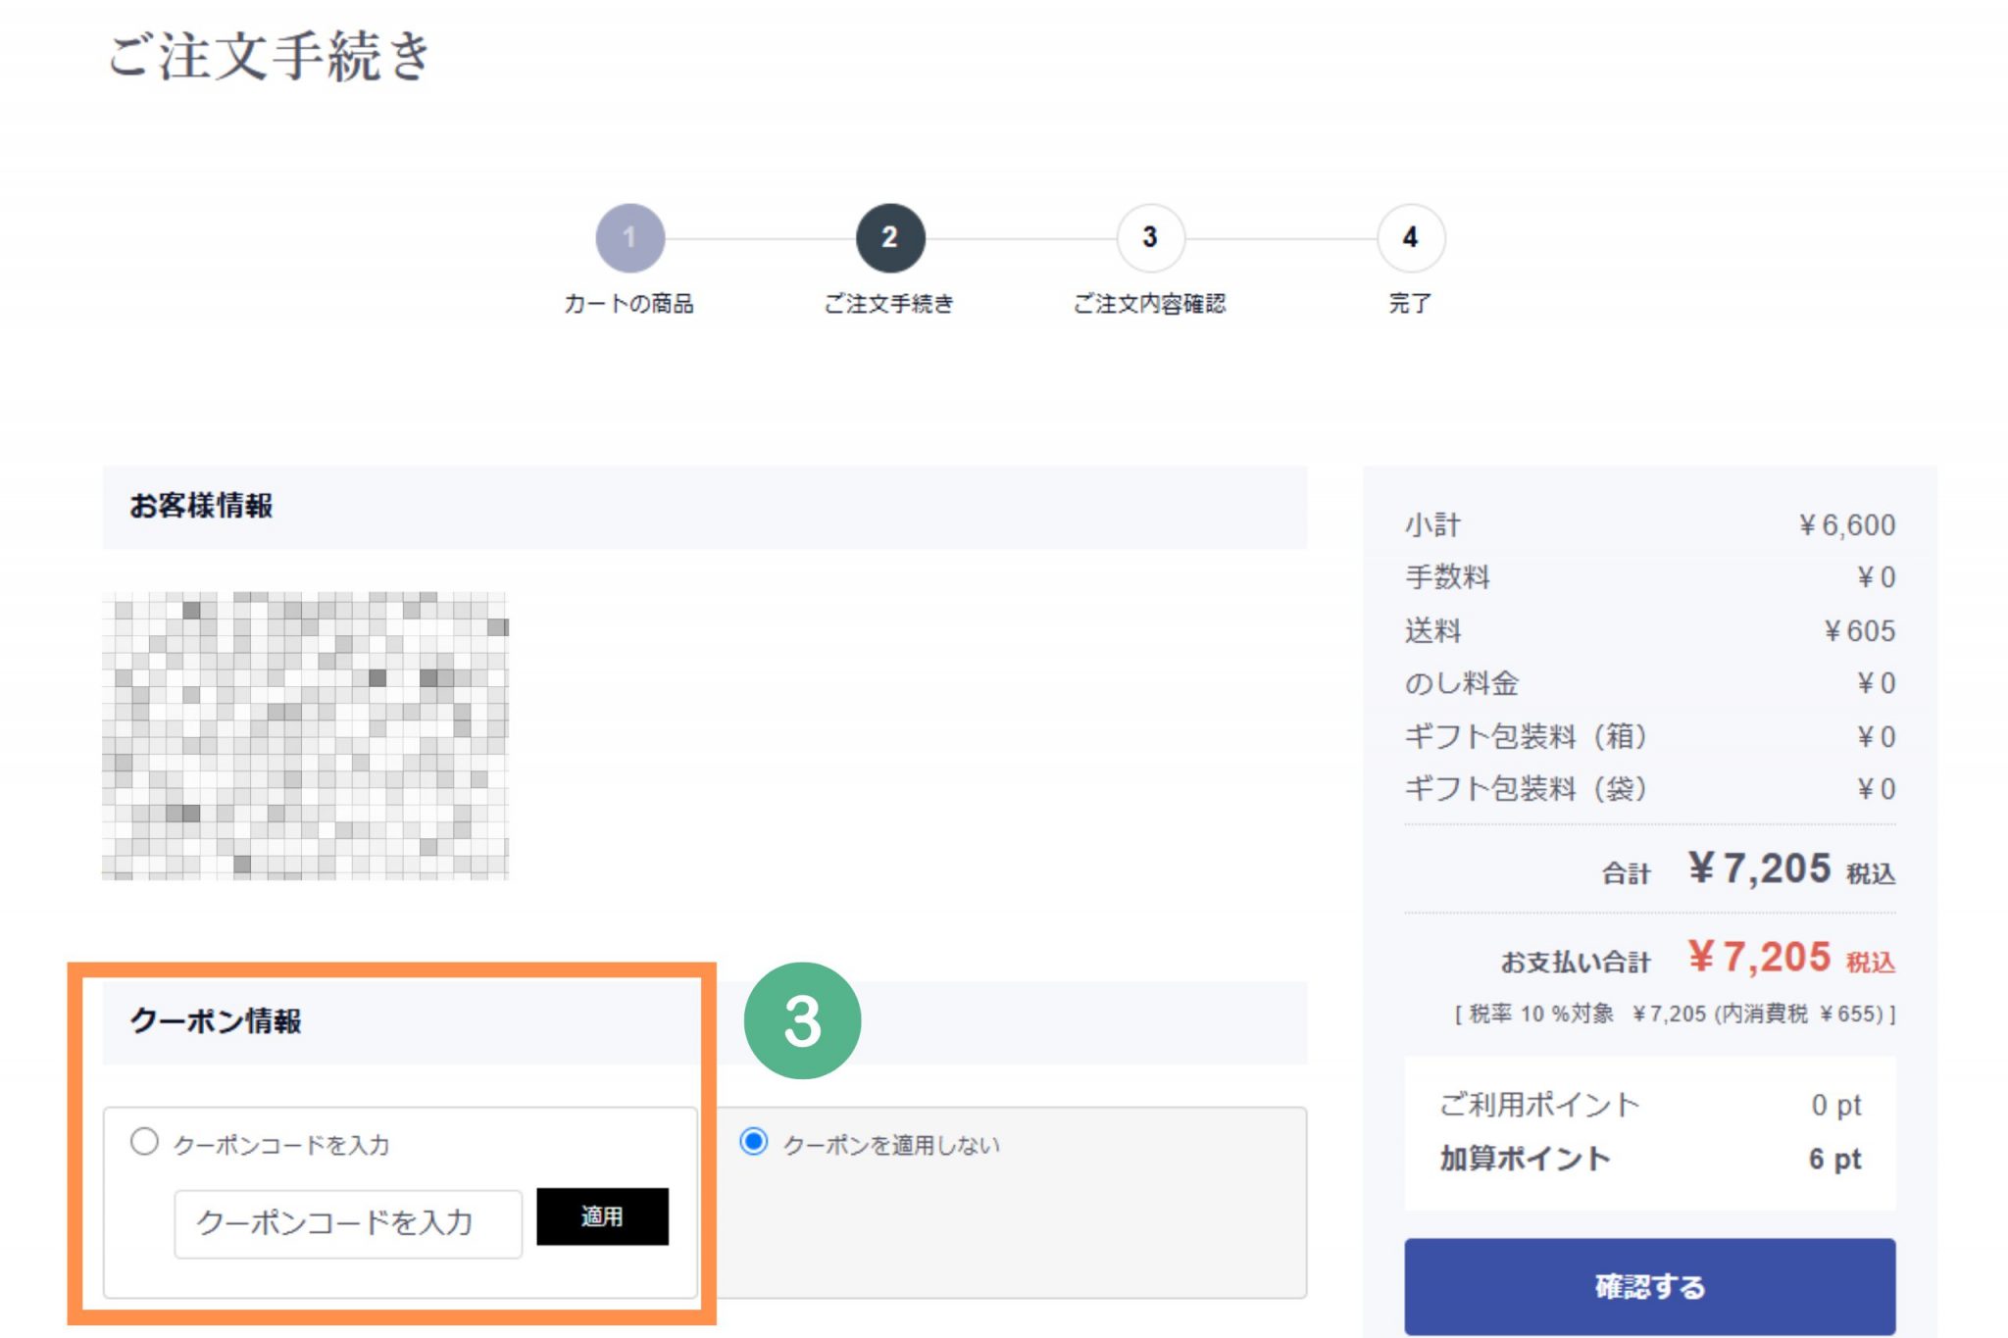The height and width of the screenshot is (1338, 2008).
Task: Click step 1 circle in progress bar
Action: [629, 237]
